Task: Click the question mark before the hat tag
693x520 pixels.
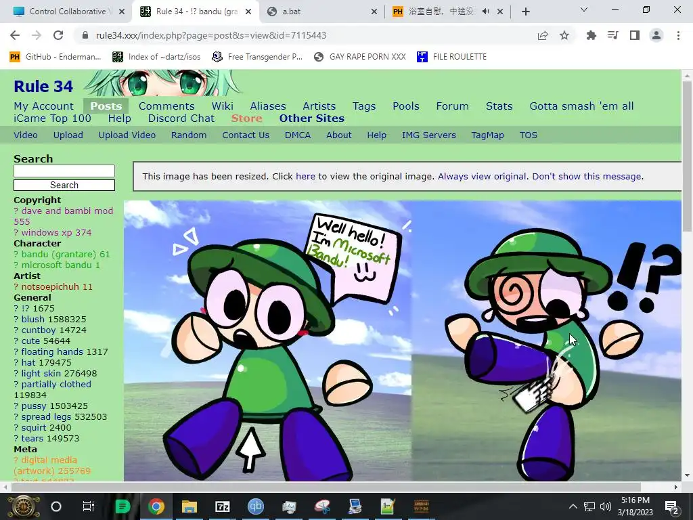Action: (16, 363)
